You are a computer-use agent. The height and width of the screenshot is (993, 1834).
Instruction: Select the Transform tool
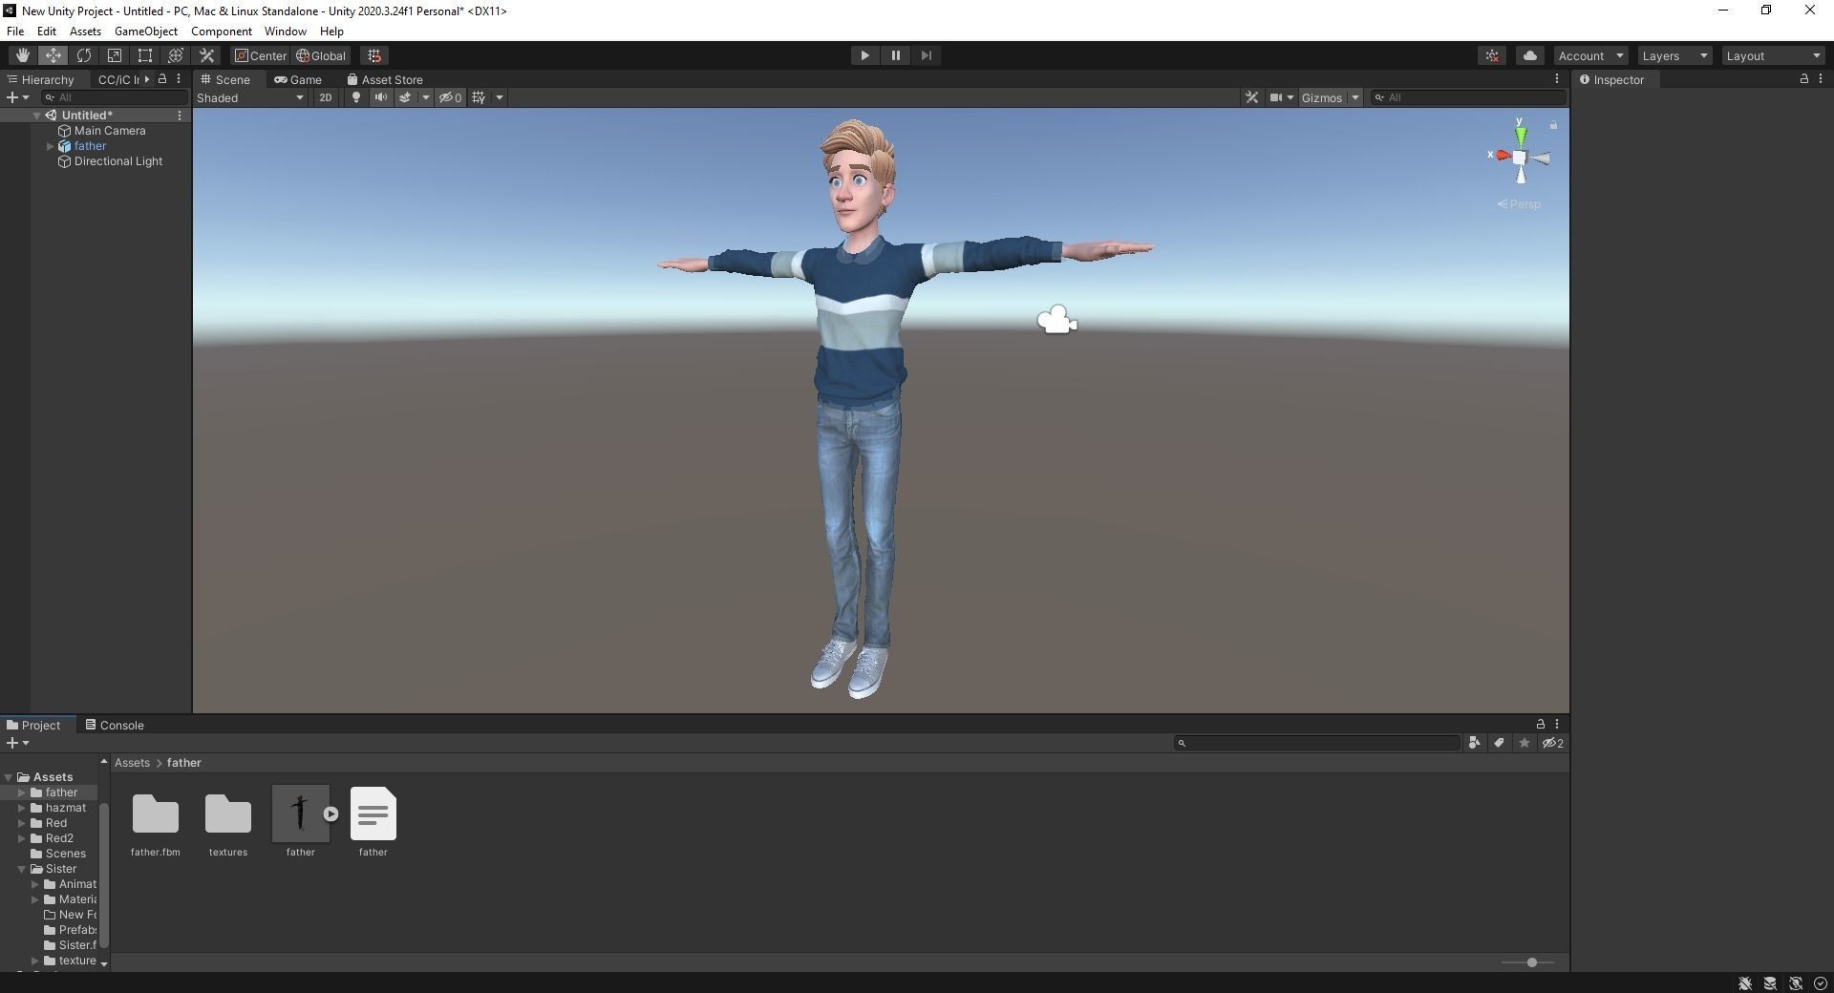176,55
